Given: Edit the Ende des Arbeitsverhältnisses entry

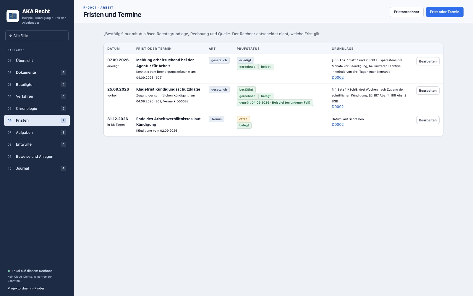Looking at the screenshot, I should [428, 120].
